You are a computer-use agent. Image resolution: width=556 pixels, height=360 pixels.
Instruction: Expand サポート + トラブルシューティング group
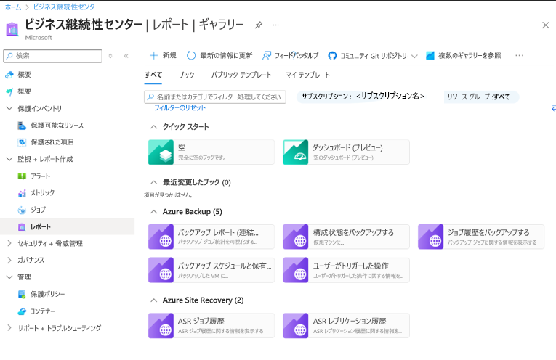(9, 328)
